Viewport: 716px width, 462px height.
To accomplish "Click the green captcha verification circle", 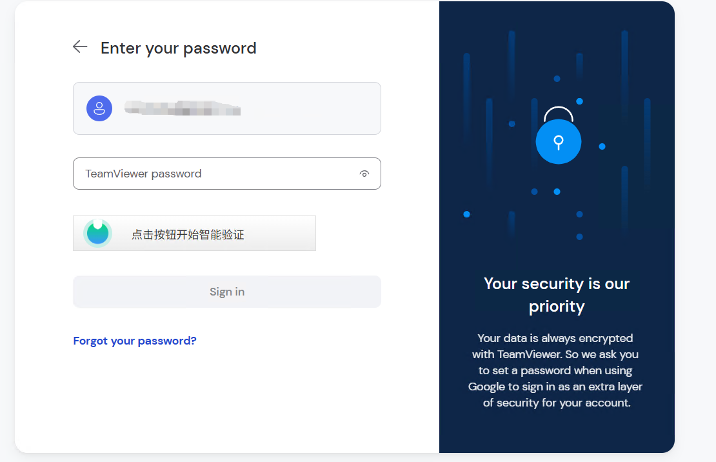I will click(97, 234).
